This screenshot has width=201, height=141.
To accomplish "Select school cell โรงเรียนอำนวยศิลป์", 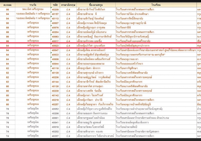I will coord(156,127).
